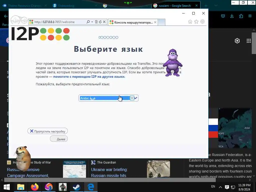This screenshot has height=192, width=256.
Task: Switch to Onboarding tab in background browser
Action: pyautogui.click(x=66, y=6)
